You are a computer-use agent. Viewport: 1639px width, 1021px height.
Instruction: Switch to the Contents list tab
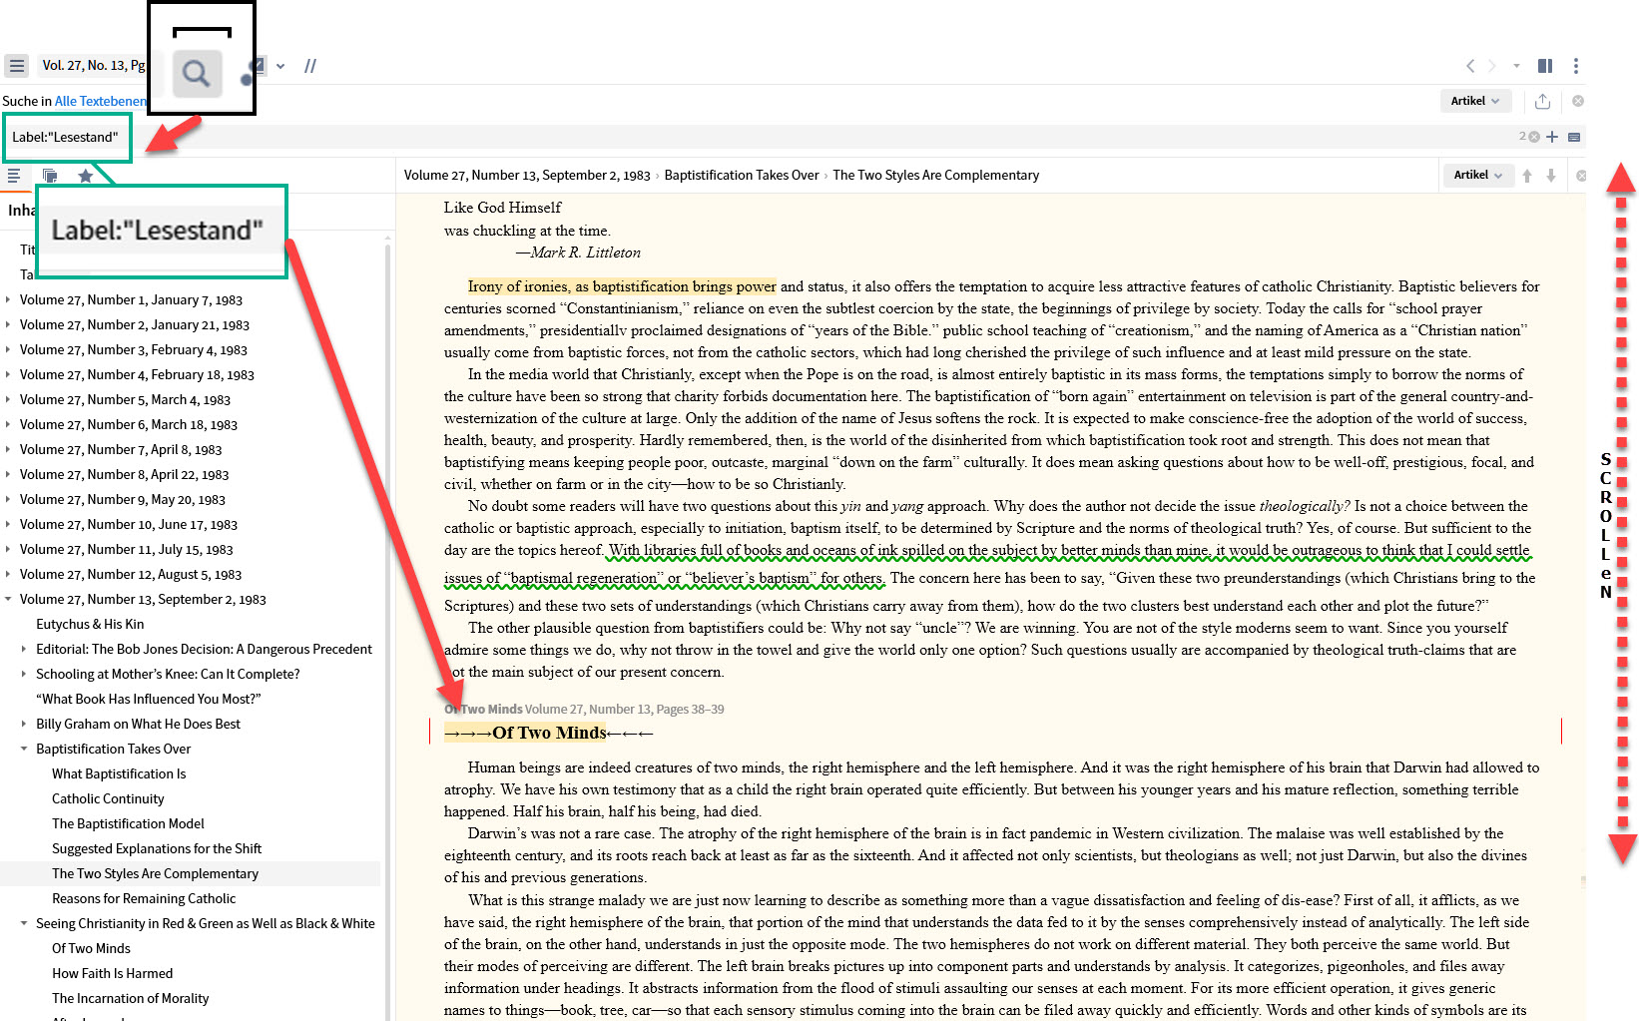[x=14, y=176]
